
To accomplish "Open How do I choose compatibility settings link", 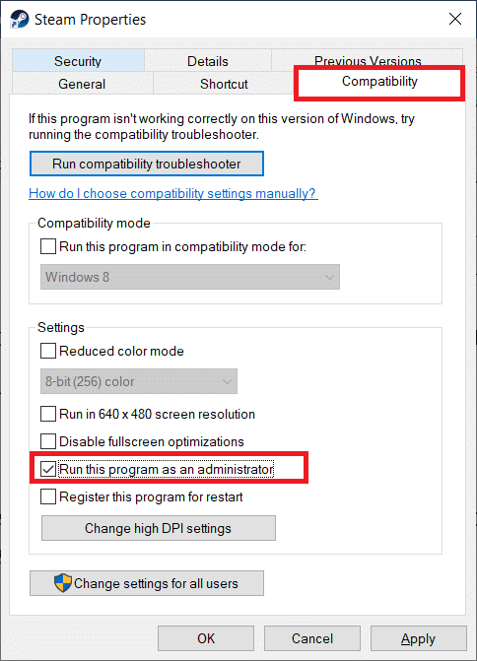I will [x=172, y=193].
